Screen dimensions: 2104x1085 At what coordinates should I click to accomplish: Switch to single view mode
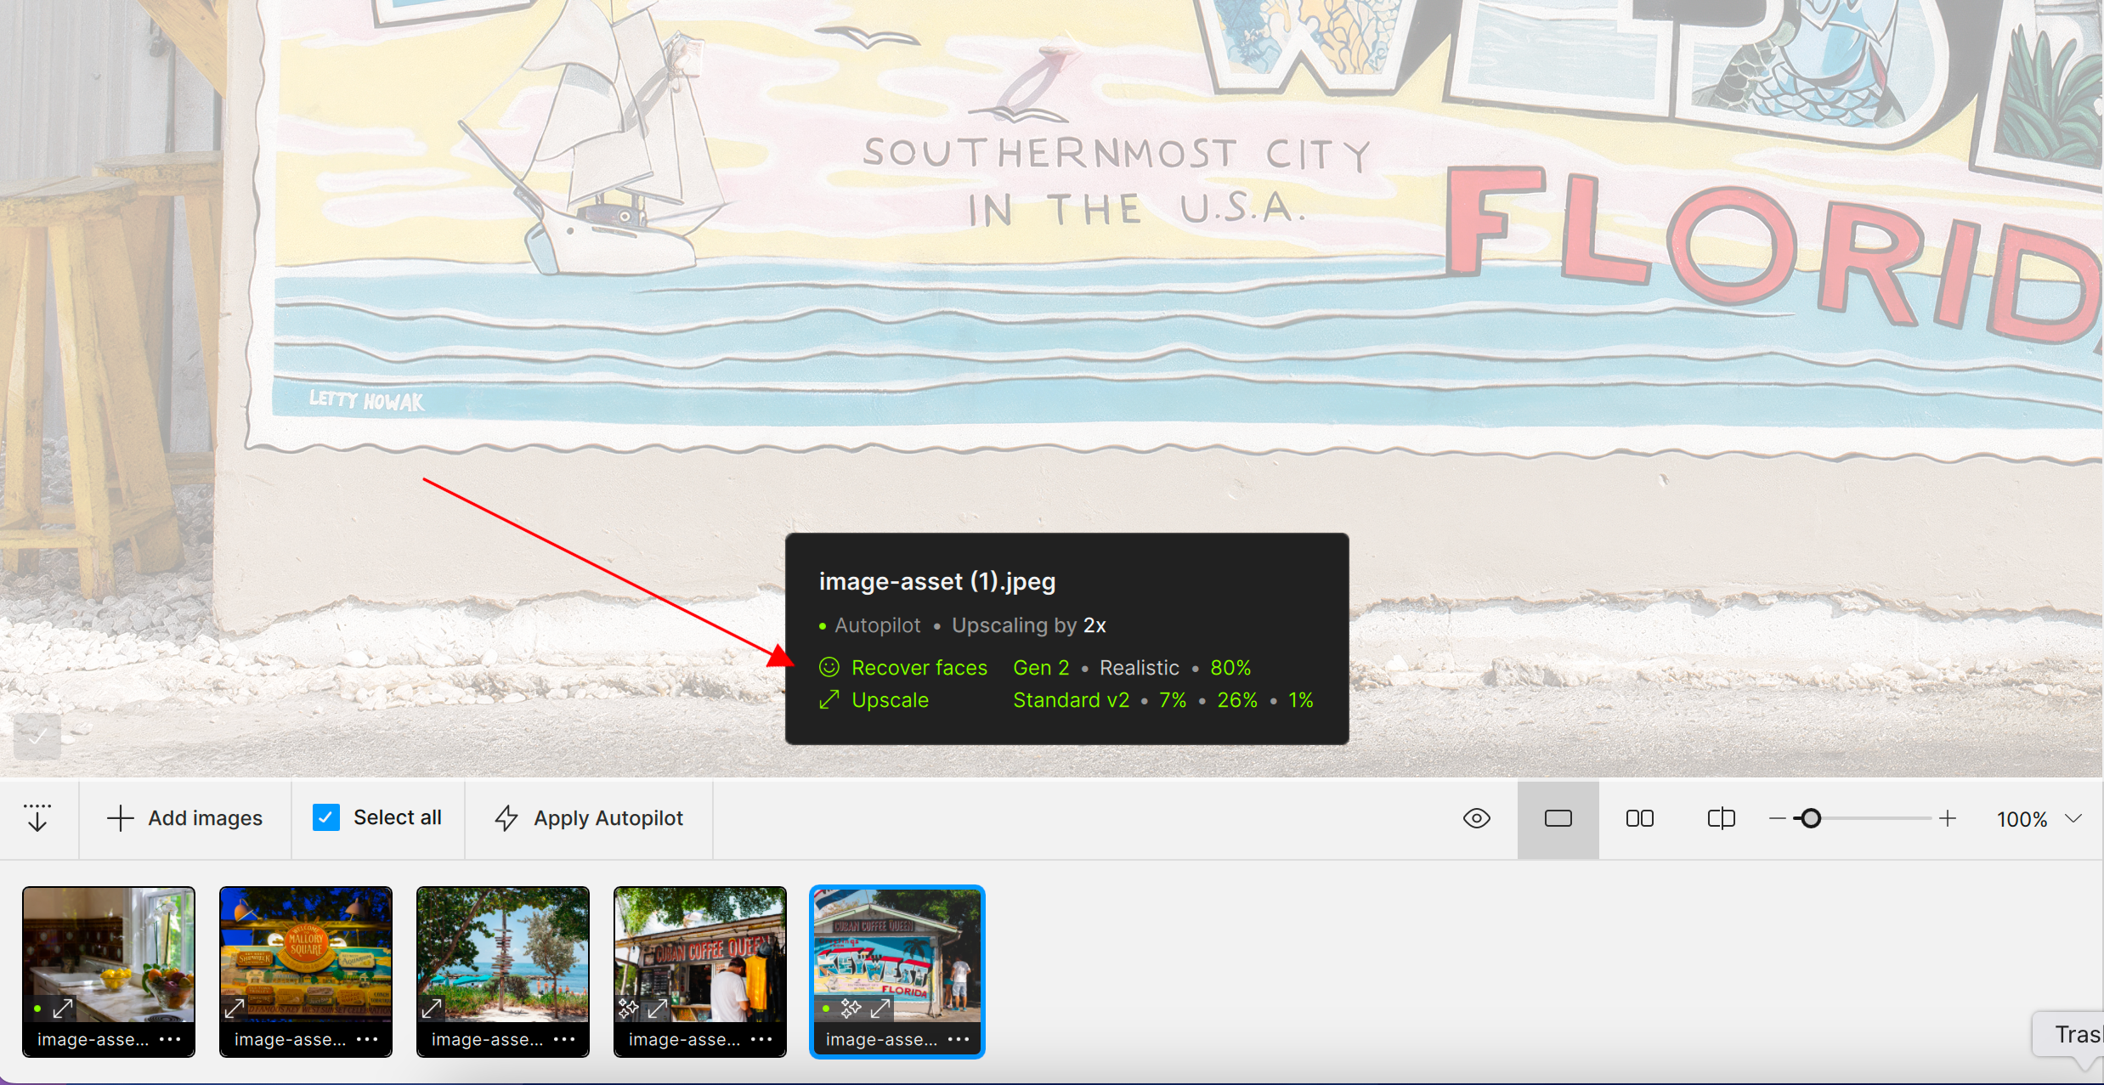[x=1558, y=818]
